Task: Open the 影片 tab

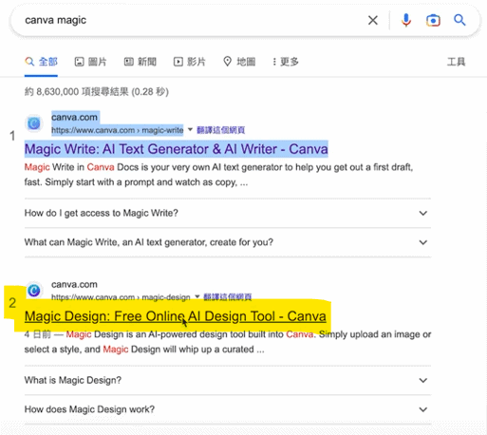Action: click(190, 62)
